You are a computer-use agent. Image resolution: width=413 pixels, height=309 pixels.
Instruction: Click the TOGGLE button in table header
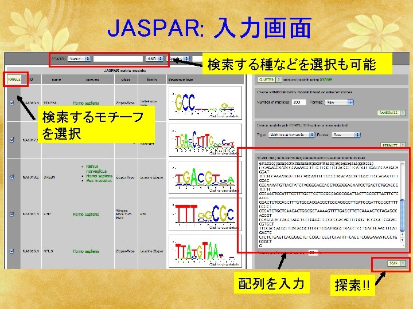point(14,79)
